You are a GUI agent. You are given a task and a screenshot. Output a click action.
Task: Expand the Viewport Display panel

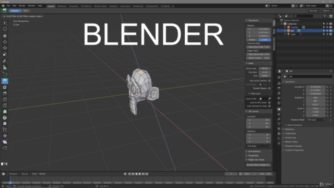[x=293, y=146]
